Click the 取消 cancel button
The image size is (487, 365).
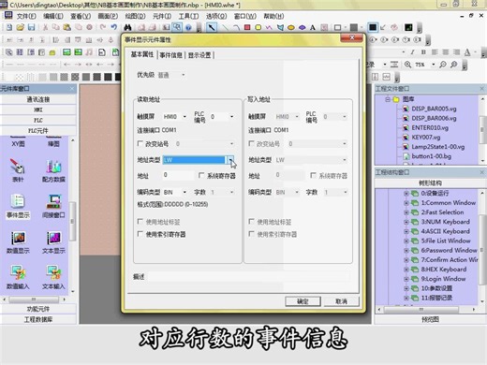click(341, 301)
